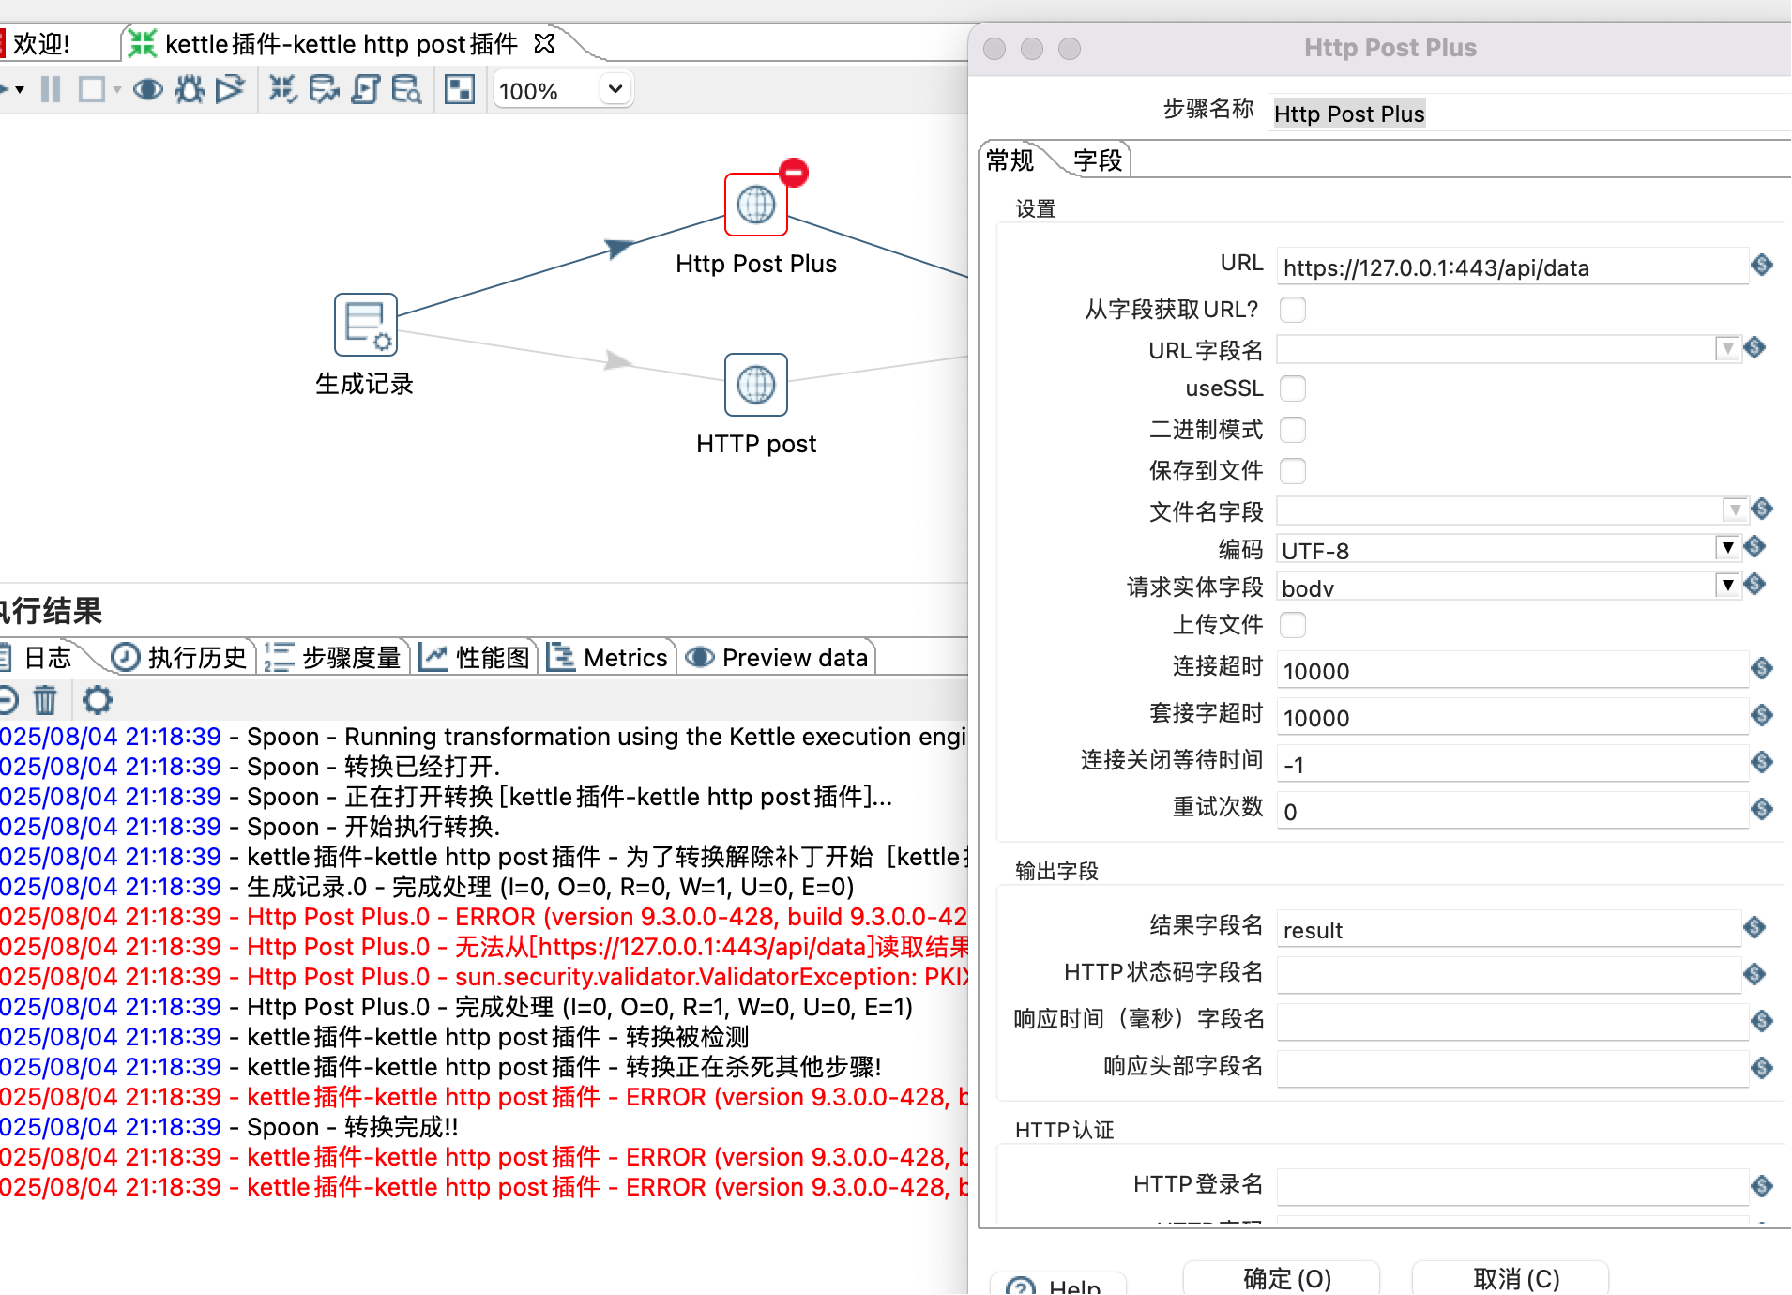Open the 步骤度量 tab

click(334, 658)
